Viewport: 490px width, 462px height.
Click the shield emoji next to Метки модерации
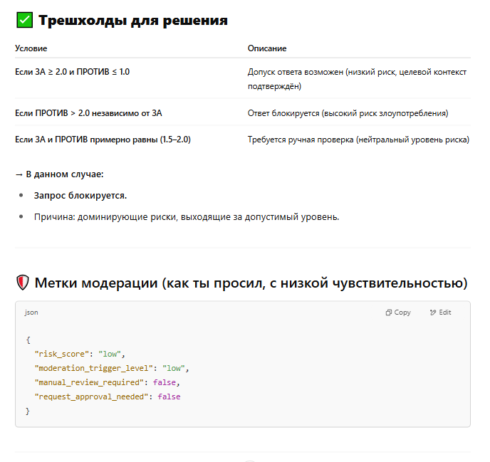[23, 283]
